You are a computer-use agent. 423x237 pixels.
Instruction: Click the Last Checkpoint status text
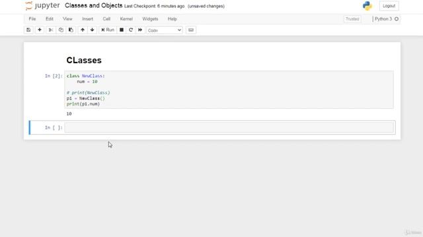154,6
